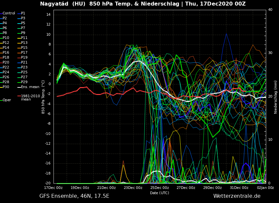Click the P19 legend label
This screenshot has height=203, width=279.
click(x=24, y=58)
